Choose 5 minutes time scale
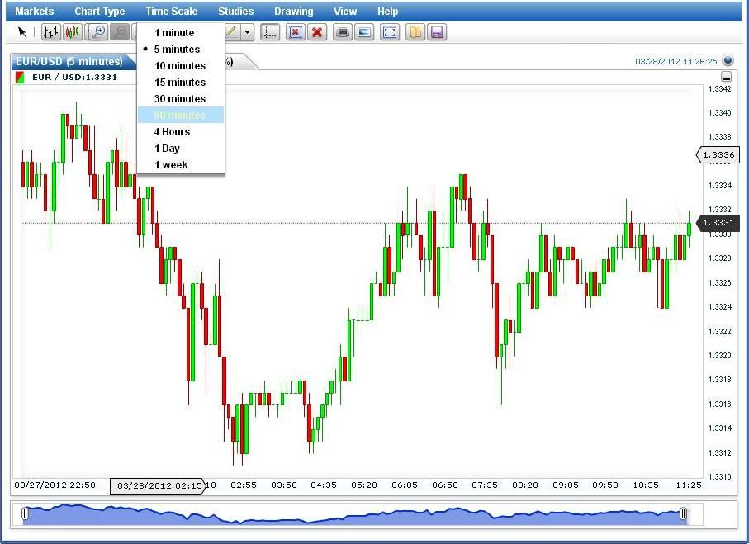 pyautogui.click(x=181, y=50)
